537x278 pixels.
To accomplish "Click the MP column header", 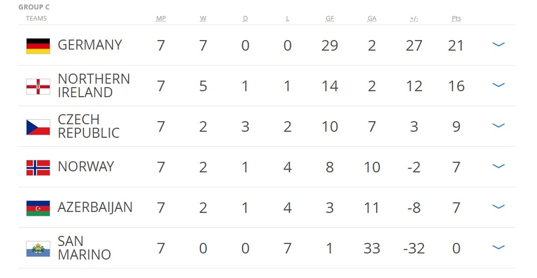I will coord(161,18).
